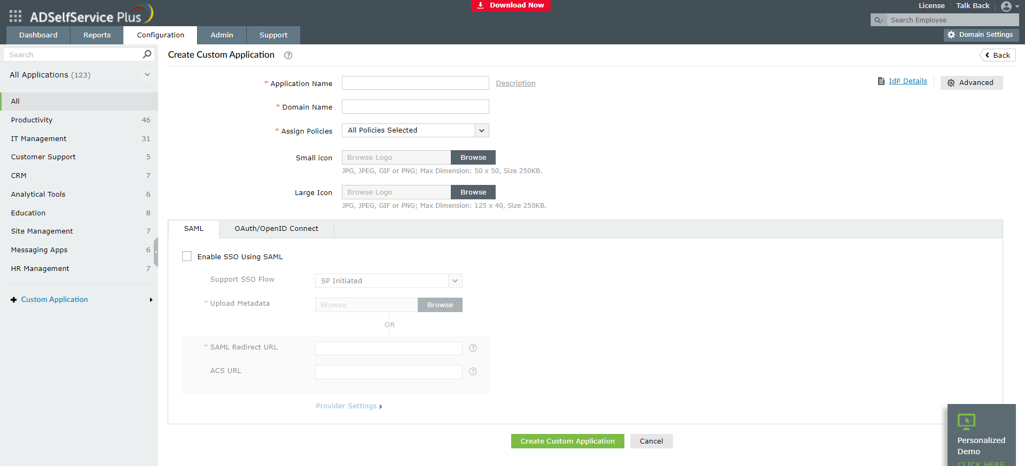The width and height of the screenshot is (1025, 466).
Task: Select the Education category
Action: (79, 213)
